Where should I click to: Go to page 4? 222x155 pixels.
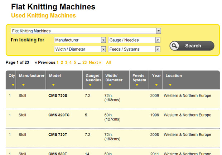pyautogui.click(x=71, y=62)
